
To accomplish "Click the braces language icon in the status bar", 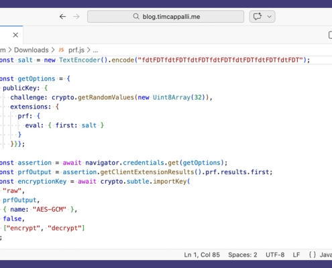I will (313, 255).
